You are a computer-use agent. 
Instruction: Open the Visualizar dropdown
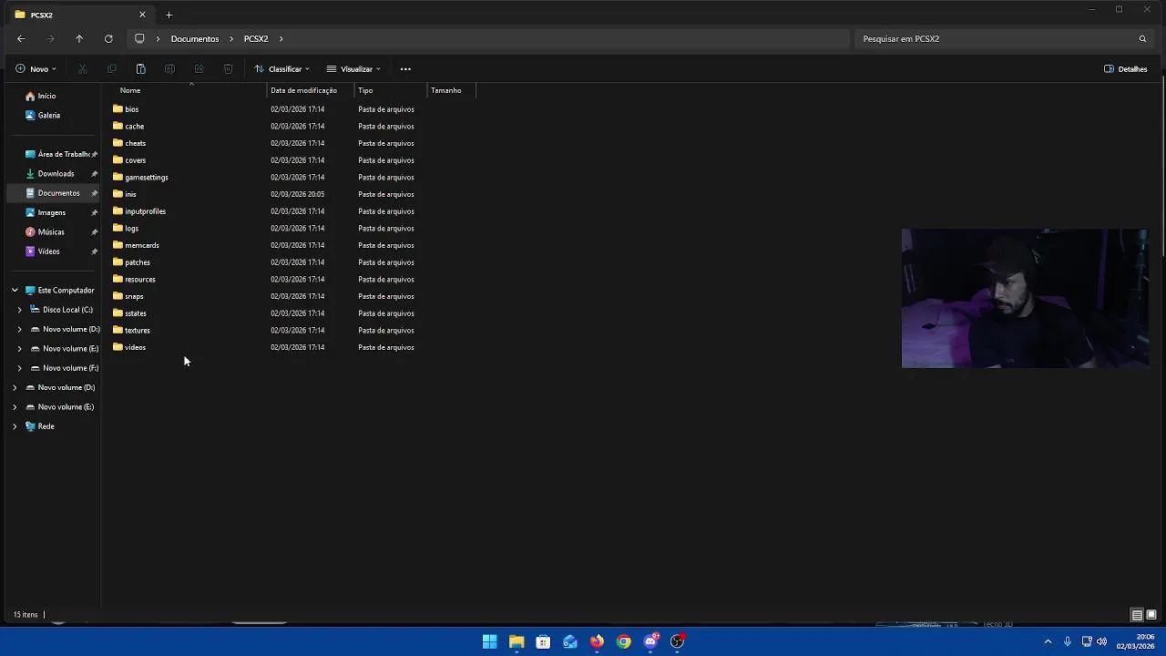tap(353, 69)
